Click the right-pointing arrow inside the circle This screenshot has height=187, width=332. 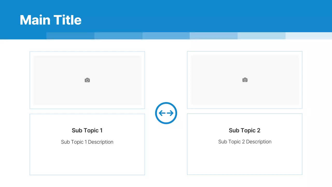(x=170, y=113)
